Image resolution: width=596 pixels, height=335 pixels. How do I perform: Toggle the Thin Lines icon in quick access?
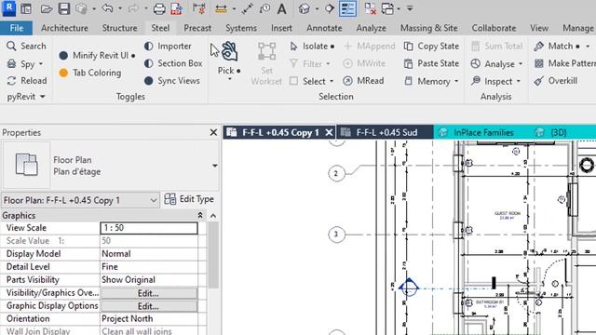coord(347,8)
